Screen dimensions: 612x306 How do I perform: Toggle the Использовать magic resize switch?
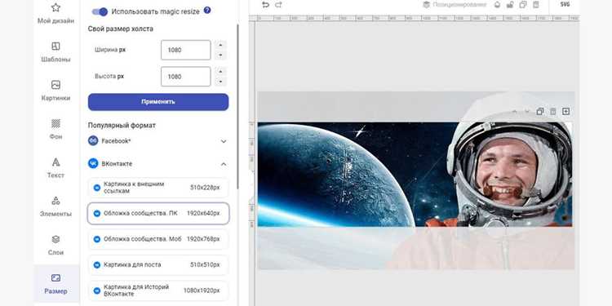[x=100, y=11]
